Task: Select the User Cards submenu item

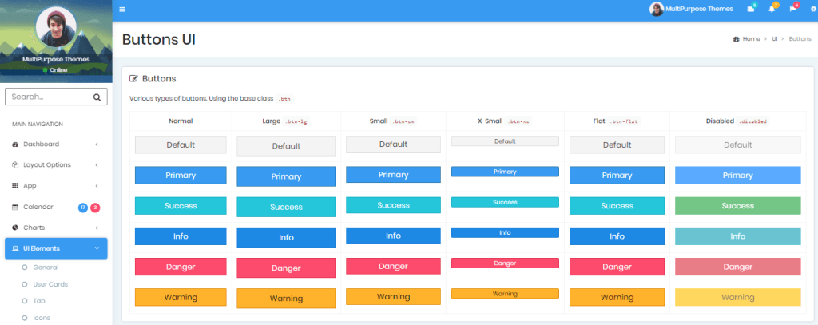Action: (50, 284)
